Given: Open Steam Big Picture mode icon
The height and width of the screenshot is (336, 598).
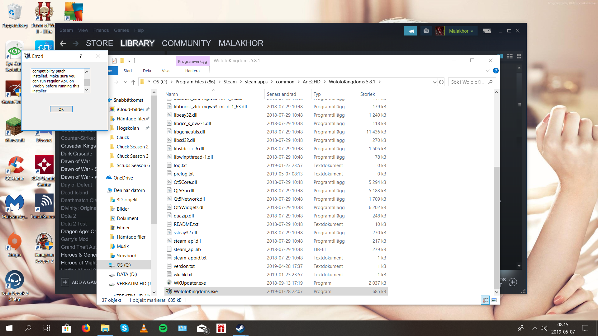Looking at the screenshot, I should [487, 31].
